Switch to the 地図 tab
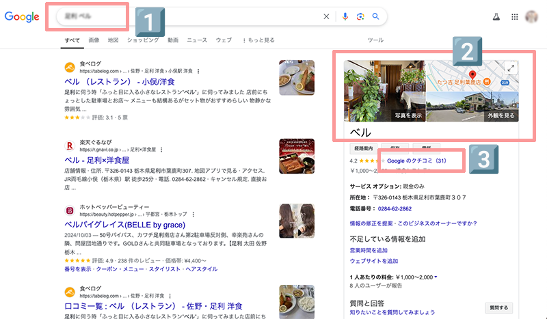The image size is (547, 319). pos(113,40)
